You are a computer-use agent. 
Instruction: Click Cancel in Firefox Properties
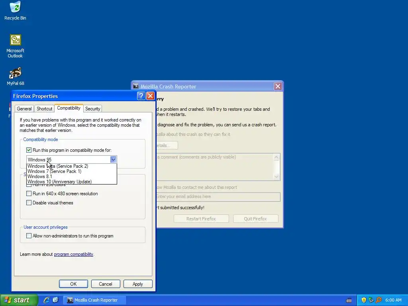pos(105,284)
